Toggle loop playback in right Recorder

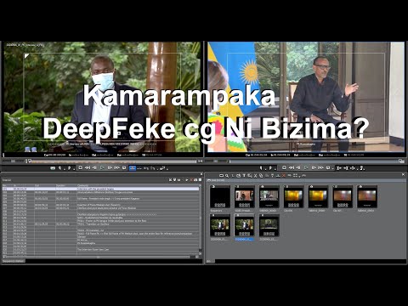328,168
